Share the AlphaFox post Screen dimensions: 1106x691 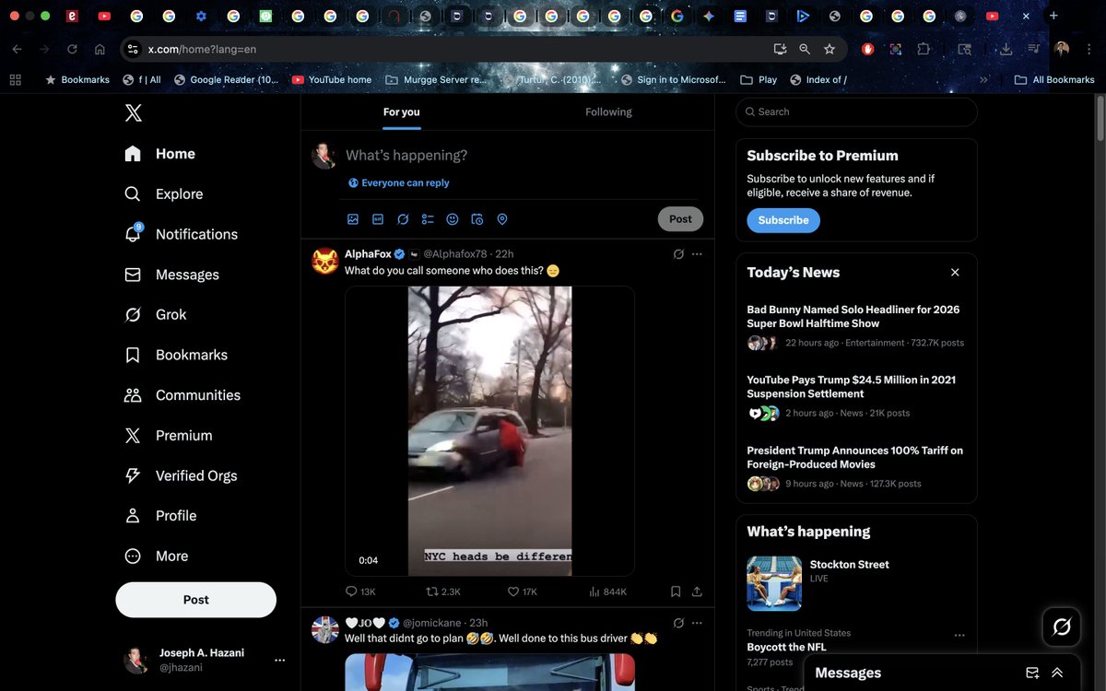click(697, 591)
